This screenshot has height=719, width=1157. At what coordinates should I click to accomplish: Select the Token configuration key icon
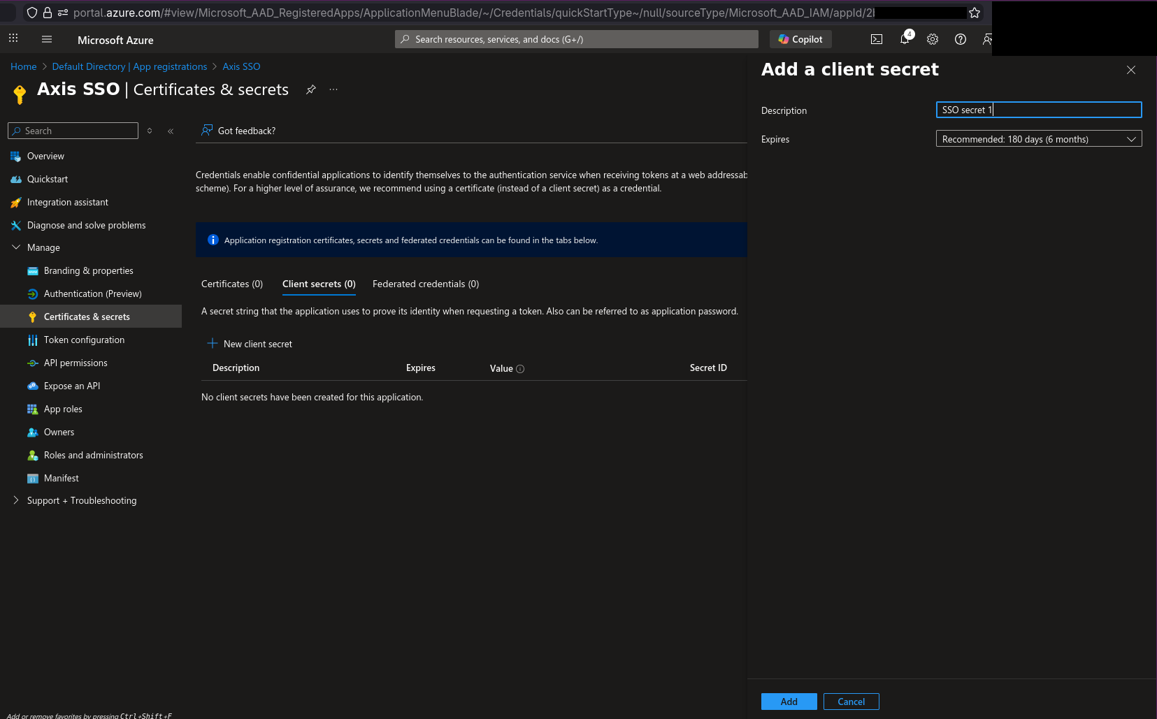[x=33, y=340]
